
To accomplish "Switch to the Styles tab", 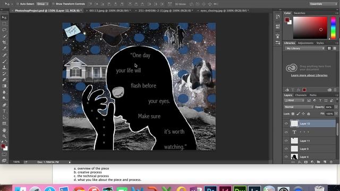I will tap(320, 43).
